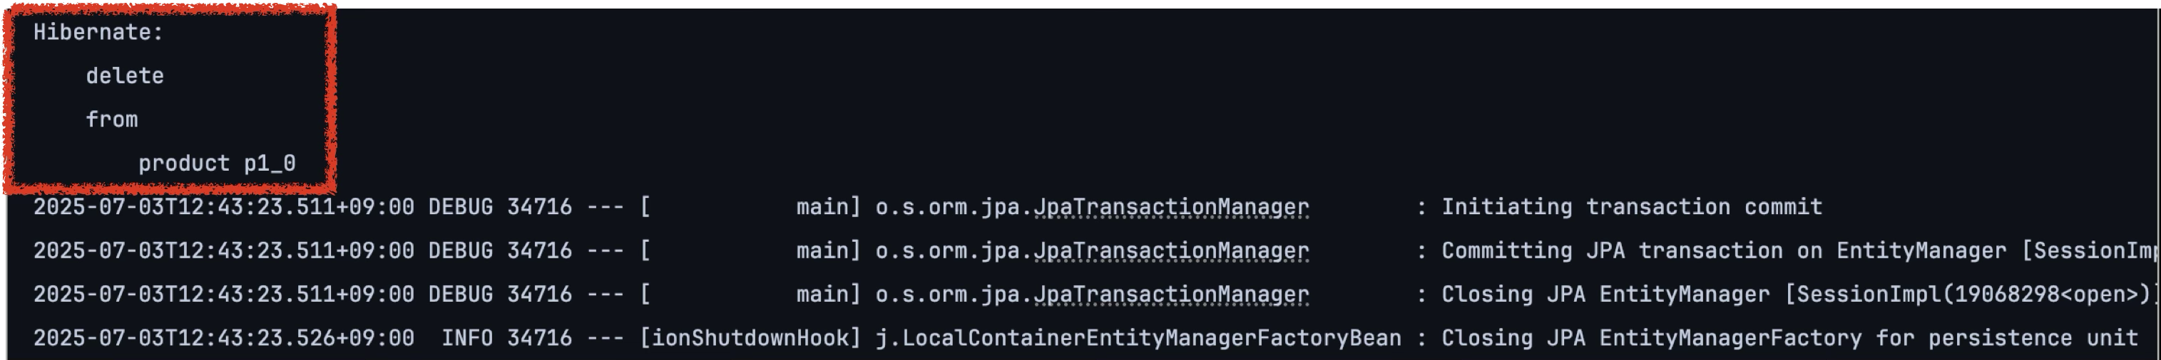
Task: Open JpaTransactionManager link on Initiating commit line
Action: pos(1170,207)
